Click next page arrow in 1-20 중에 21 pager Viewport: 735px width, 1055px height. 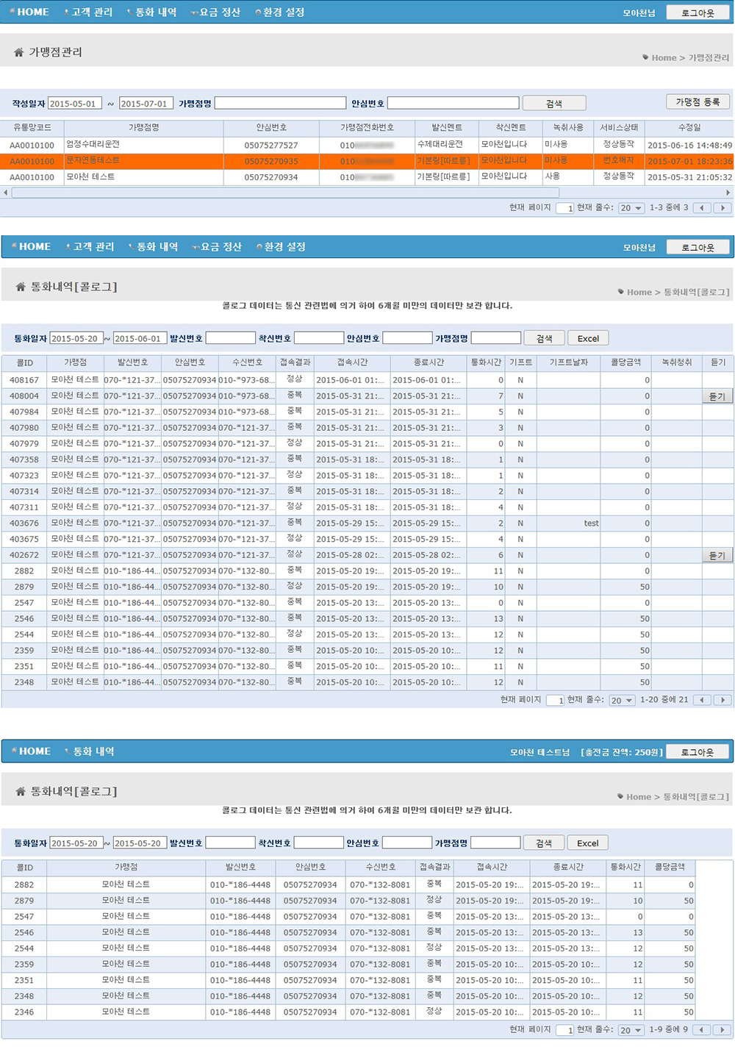(723, 700)
